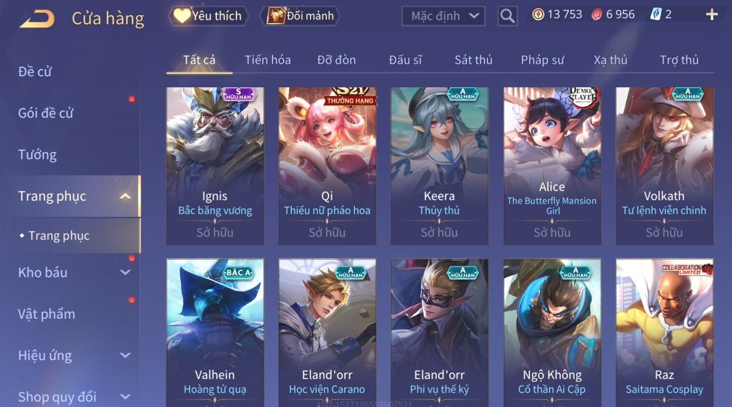The image size is (732, 407).
Task: Open Yêu thích heart favorites
Action: pos(208,16)
